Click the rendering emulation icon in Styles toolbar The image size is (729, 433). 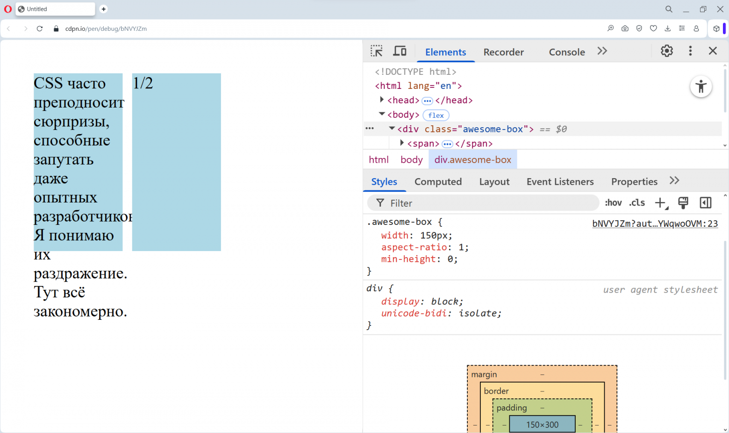click(683, 202)
